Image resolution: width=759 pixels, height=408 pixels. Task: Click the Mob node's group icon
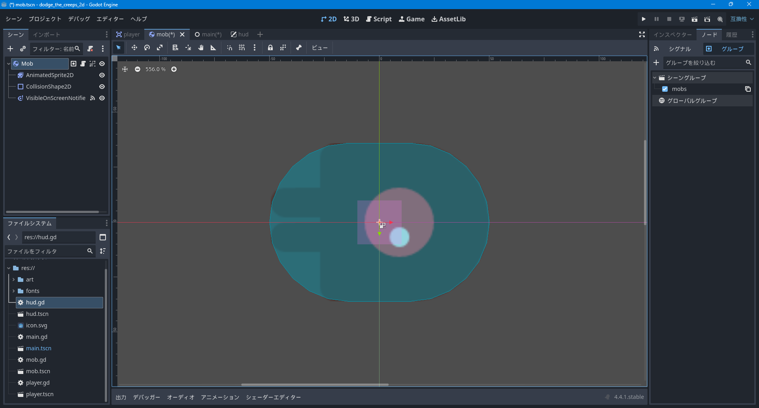(93, 64)
